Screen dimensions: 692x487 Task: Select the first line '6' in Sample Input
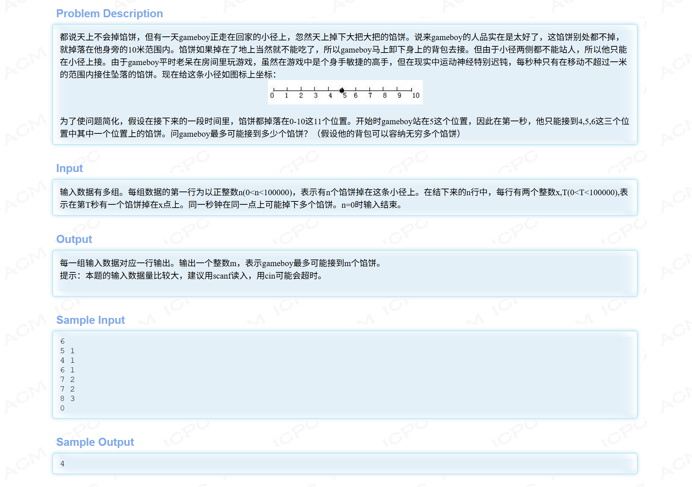[62, 341]
